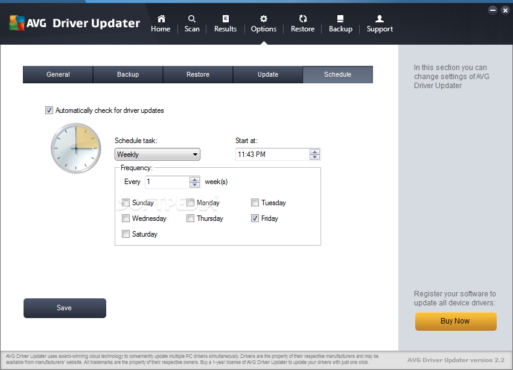
Task: Click the Save button
Action: (65, 308)
